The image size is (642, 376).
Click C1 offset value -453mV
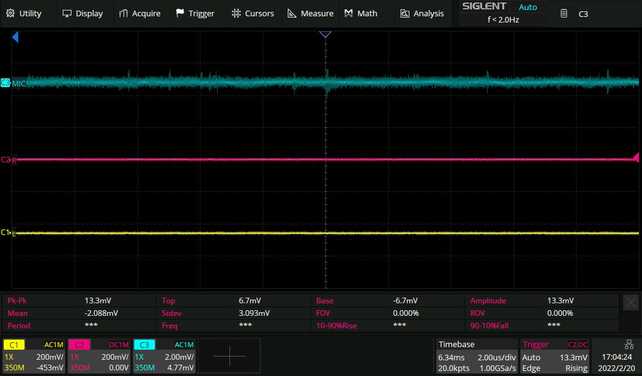coord(50,367)
